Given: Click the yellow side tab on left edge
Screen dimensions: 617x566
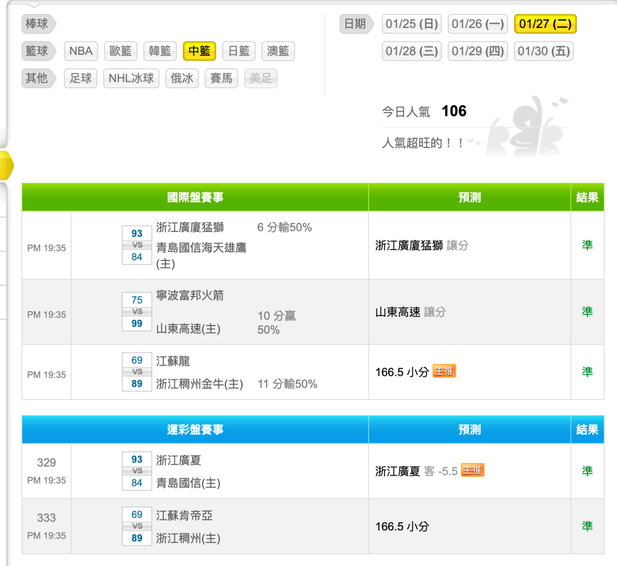Looking at the screenshot, I should coord(6,165).
